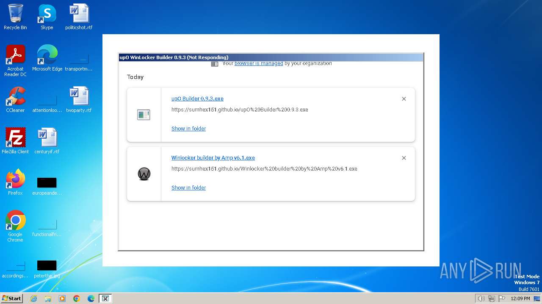The width and height of the screenshot is (542, 304).
Task: Open Internet Explorer from taskbar
Action: (33, 299)
